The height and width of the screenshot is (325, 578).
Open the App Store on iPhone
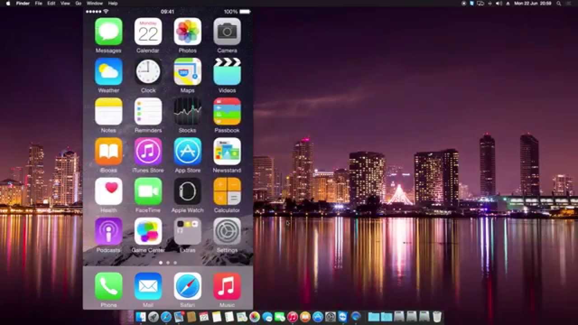(187, 151)
